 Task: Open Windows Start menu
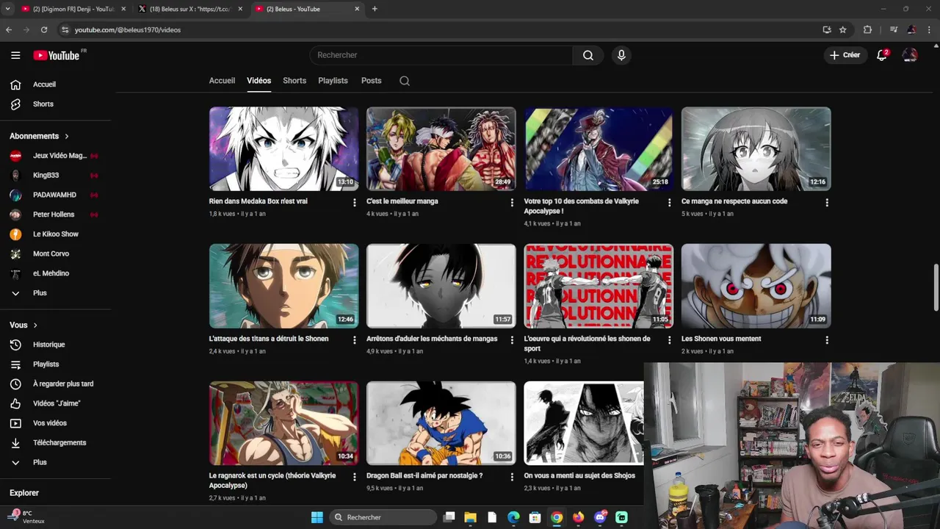(317, 517)
